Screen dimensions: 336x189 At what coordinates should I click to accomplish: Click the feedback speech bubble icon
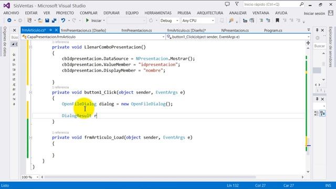tap(227, 4)
